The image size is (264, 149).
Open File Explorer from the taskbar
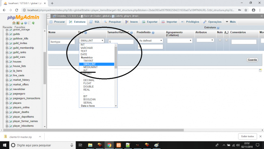point(90,145)
